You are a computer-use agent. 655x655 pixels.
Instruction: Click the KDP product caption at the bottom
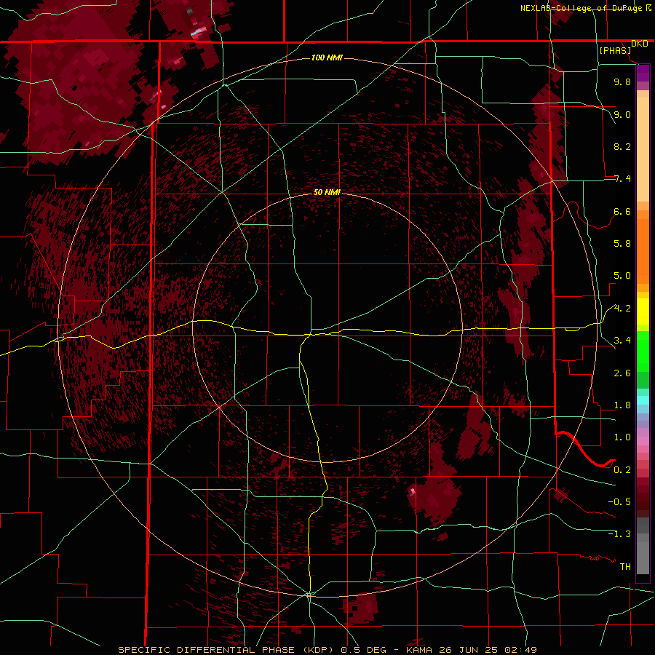tap(327, 650)
